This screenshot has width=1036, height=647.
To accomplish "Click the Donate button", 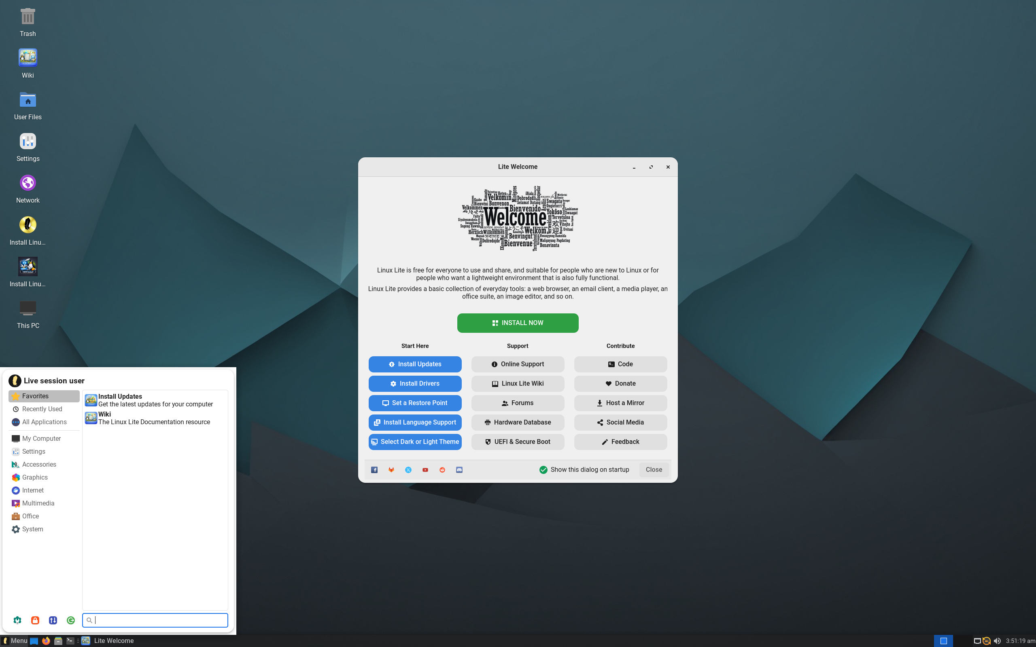I will (620, 383).
